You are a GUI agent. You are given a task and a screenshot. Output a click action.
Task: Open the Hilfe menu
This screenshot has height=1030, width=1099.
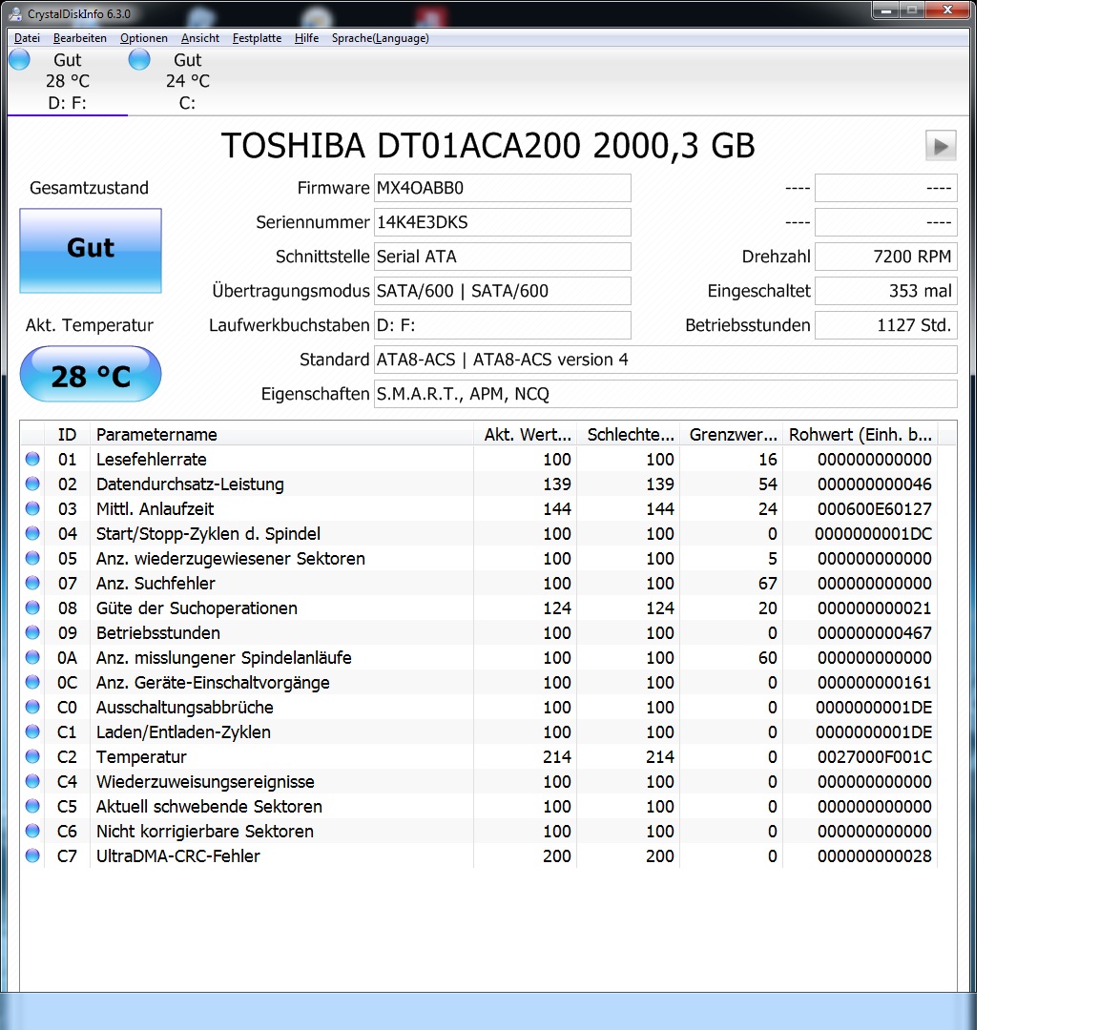306,38
